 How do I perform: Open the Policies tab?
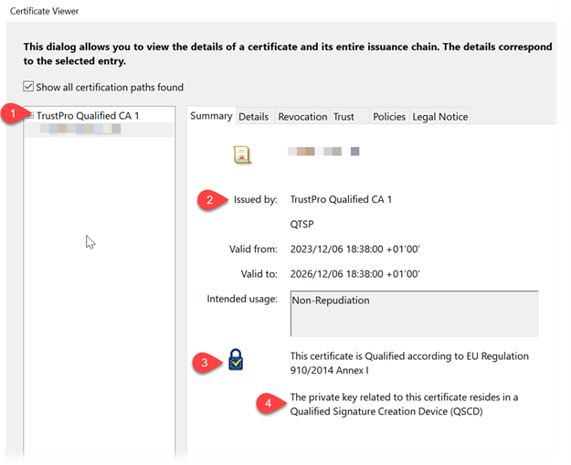click(x=389, y=117)
